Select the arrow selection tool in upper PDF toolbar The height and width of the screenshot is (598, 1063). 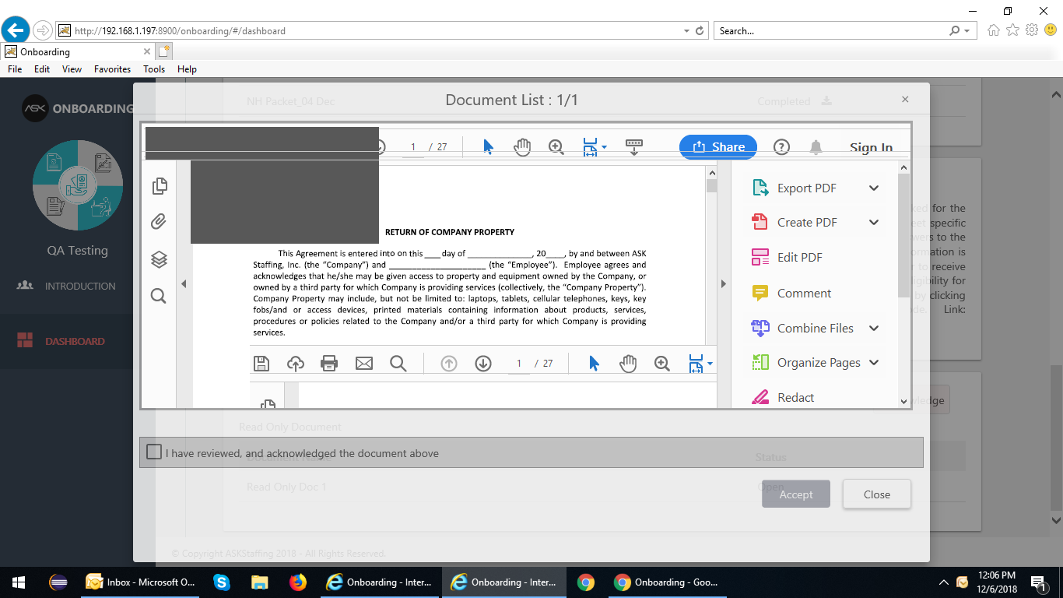[x=489, y=147]
